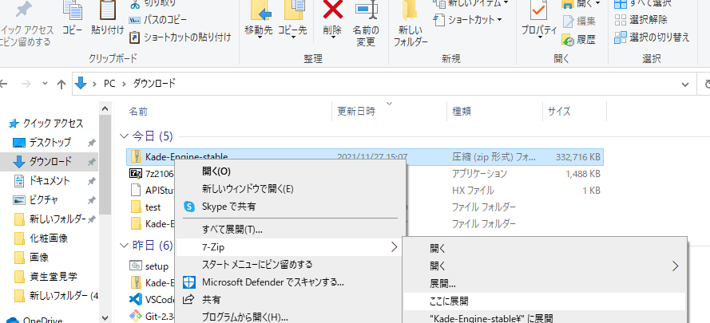710x323 pixels.
Task: Click sidebar scrollbar up arrow
Action: click(105, 108)
